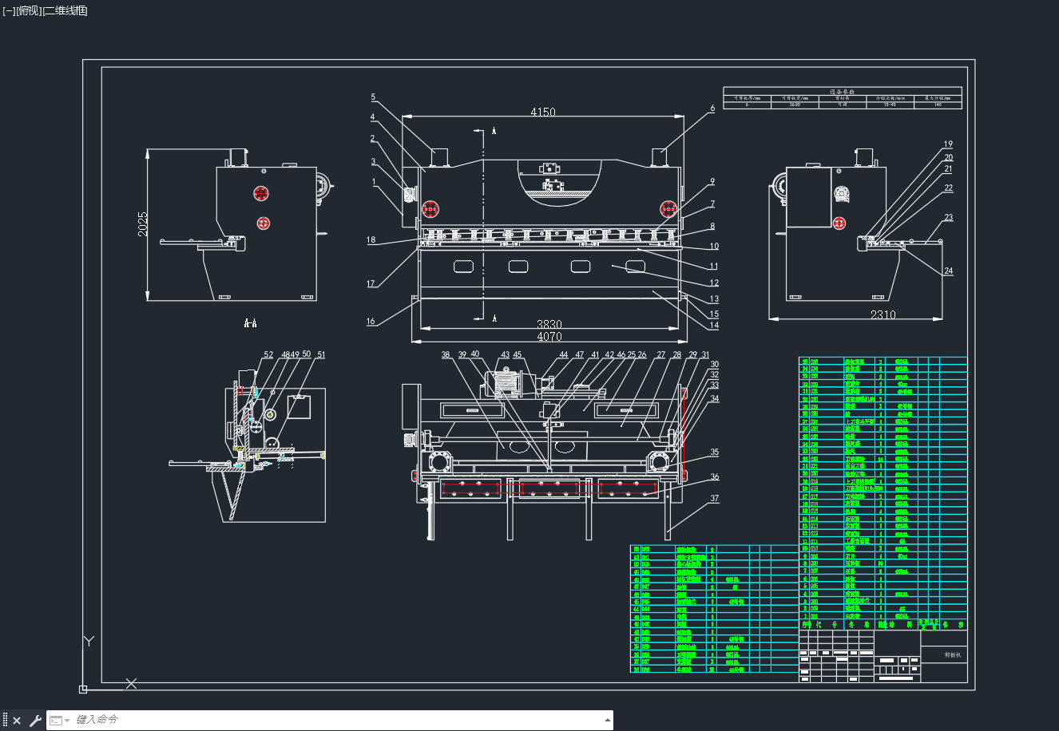Select the 2310 dimension text

click(882, 315)
